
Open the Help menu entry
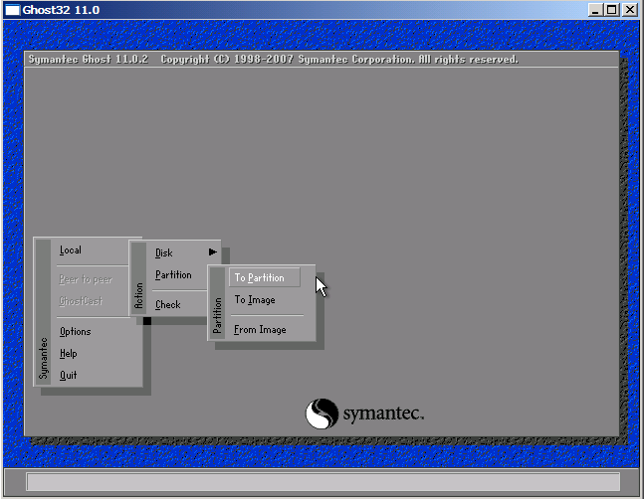[68, 354]
